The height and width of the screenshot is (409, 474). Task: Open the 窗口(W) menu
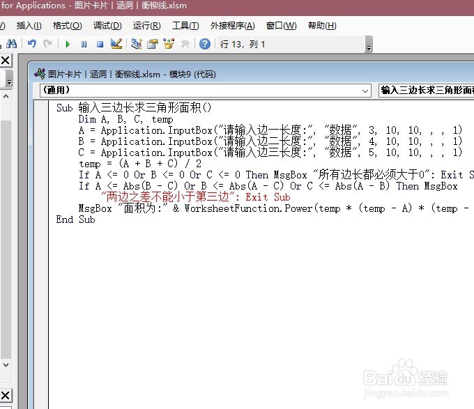[281, 26]
